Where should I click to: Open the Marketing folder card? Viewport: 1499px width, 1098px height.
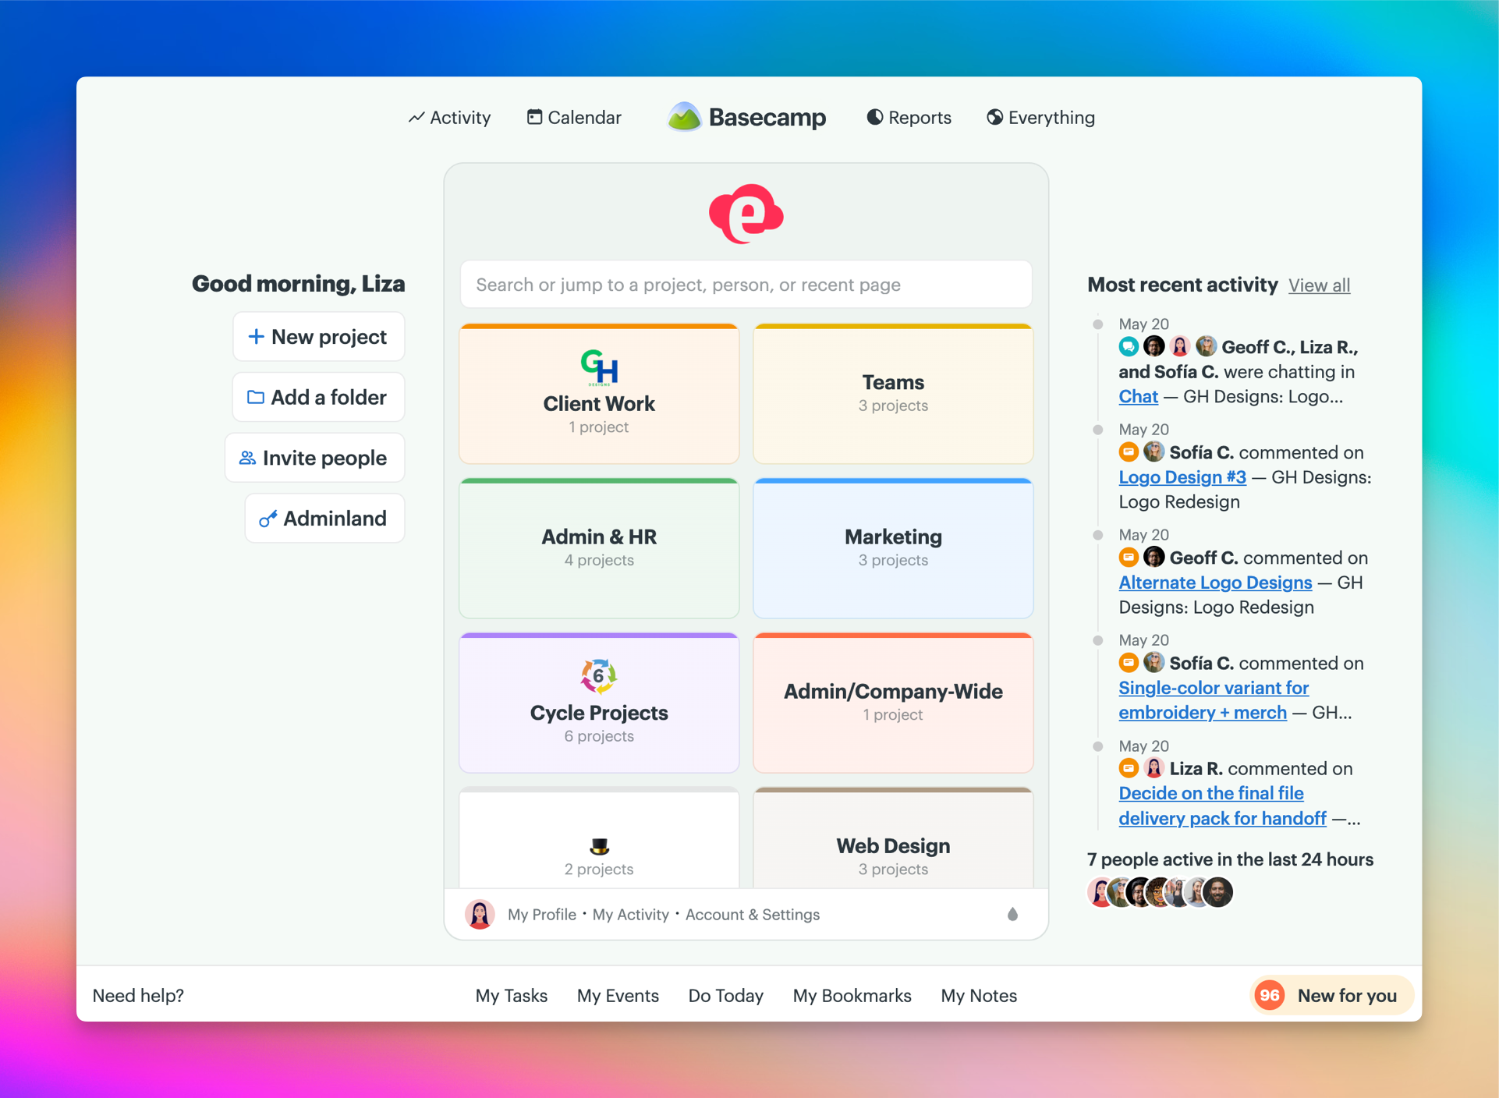tap(893, 548)
